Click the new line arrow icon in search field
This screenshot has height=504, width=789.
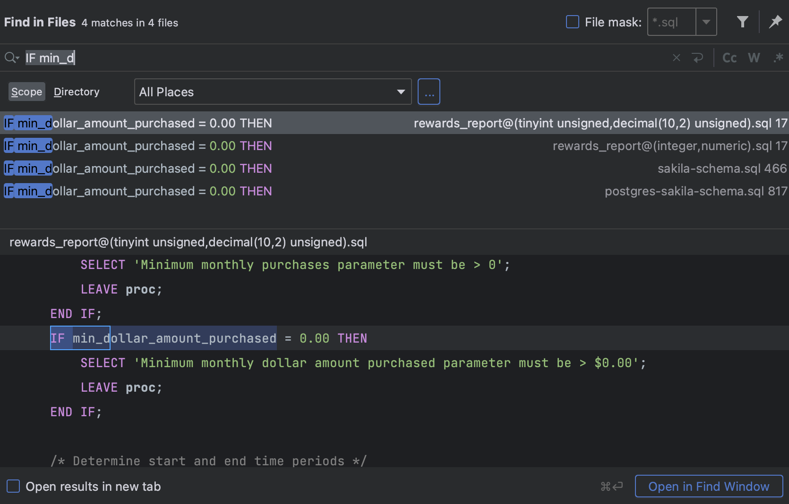pos(697,58)
